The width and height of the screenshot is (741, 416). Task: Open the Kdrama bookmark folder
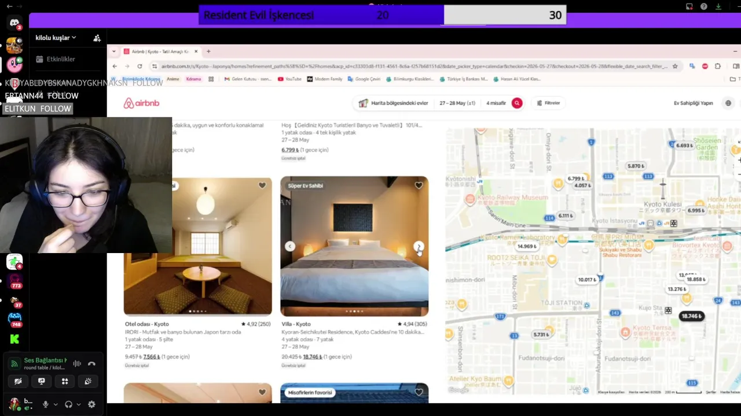(x=193, y=79)
